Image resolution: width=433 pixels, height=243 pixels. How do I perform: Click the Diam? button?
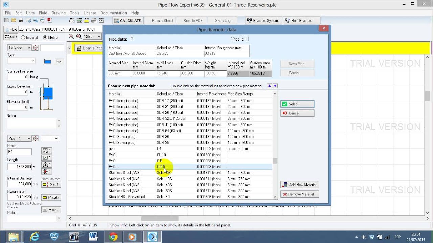coord(51,184)
